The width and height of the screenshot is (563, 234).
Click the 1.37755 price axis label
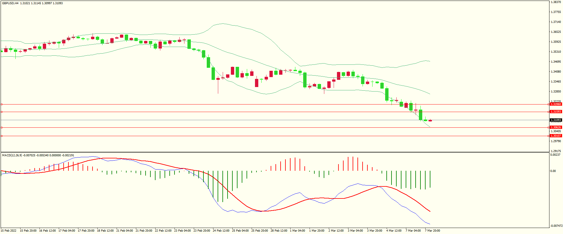click(556, 12)
